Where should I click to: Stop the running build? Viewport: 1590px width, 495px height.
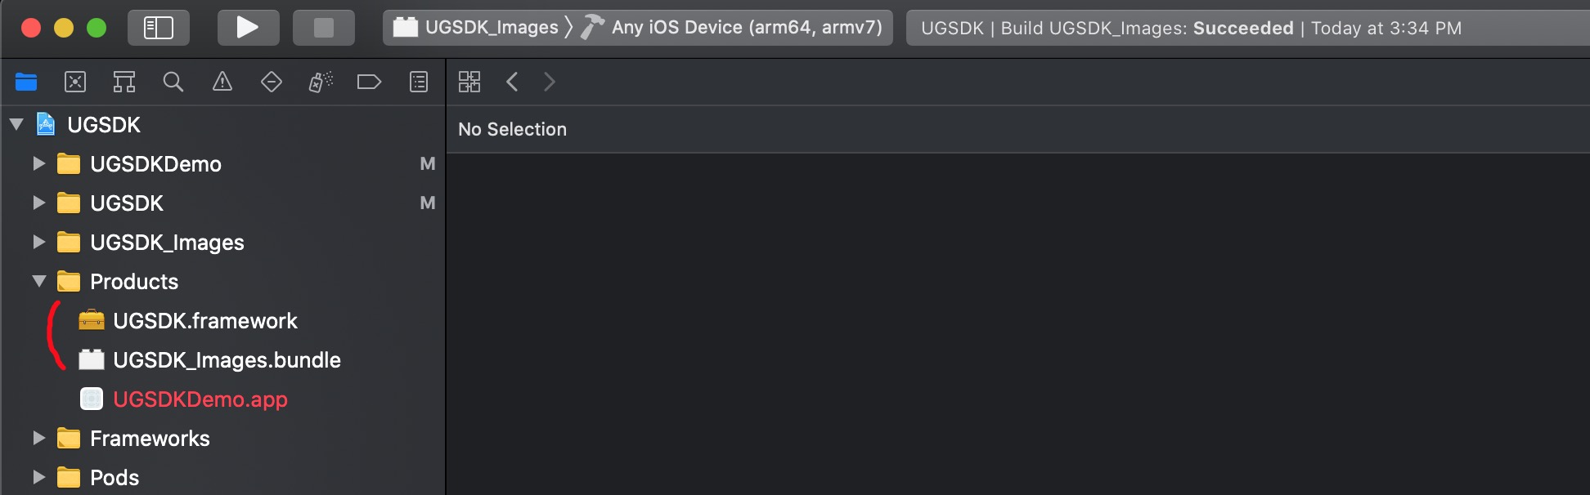tap(324, 28)
